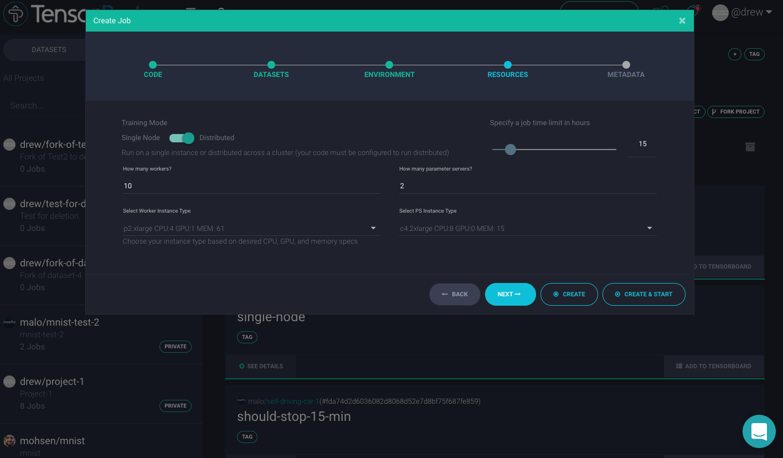The image size is (783, 458).
Task: Open the drew/test-for-deletion project row
Action: pyautogui.click(x=43, y=216)
